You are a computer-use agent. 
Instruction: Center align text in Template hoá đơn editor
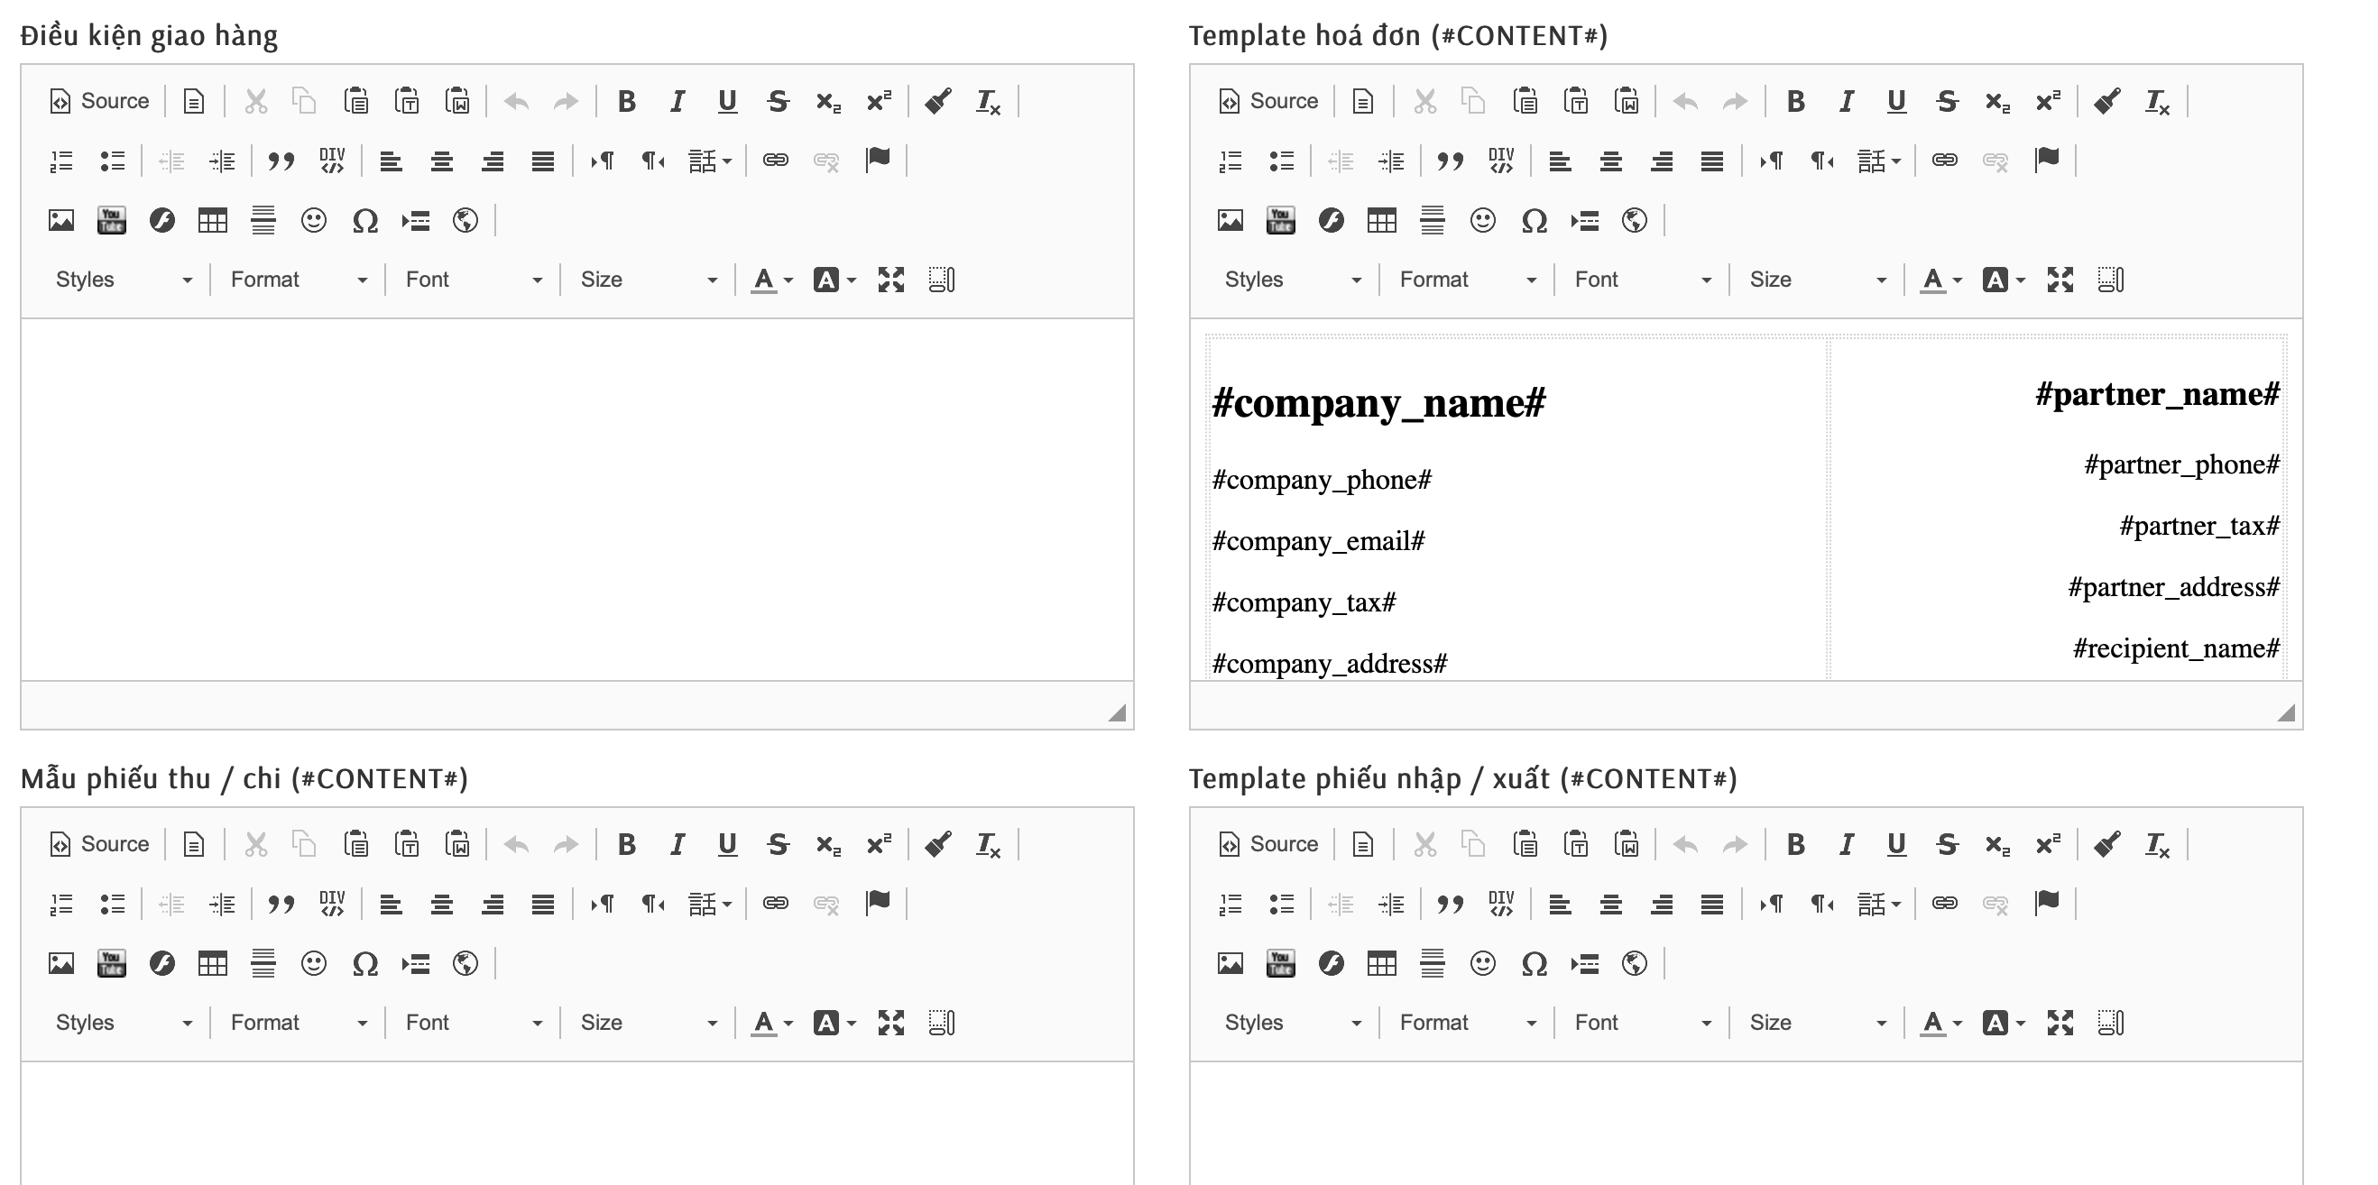tap(1611, 161)
